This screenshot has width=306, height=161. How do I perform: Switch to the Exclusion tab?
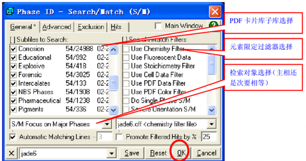[x=91, y=27]
